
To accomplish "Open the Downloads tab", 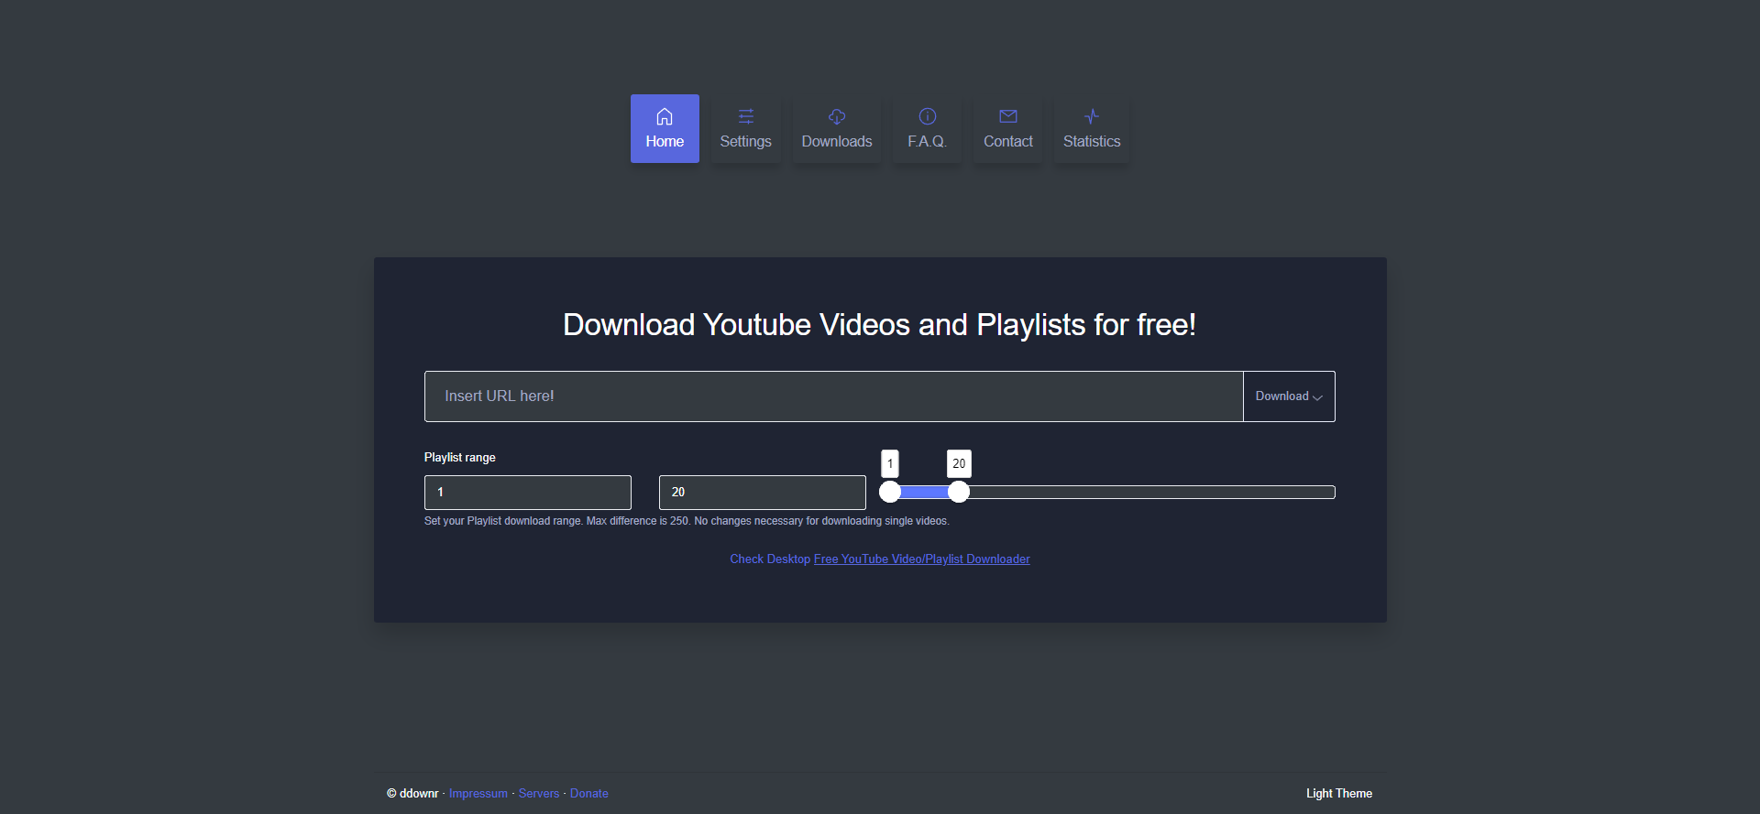I will pos(837,128).
